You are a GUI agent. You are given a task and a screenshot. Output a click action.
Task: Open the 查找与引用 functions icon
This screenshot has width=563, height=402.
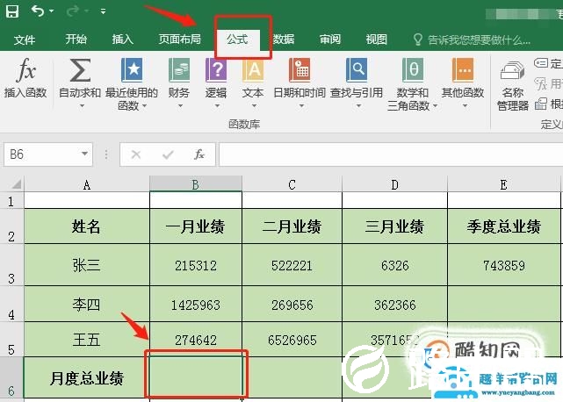[x=357, y=70]
